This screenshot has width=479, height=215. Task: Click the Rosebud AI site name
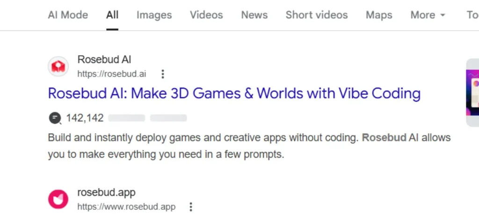tap(104, 60)
